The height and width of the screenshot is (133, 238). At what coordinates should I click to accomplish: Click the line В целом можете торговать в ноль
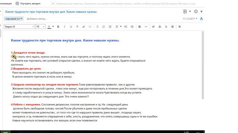tap(42, 76)
